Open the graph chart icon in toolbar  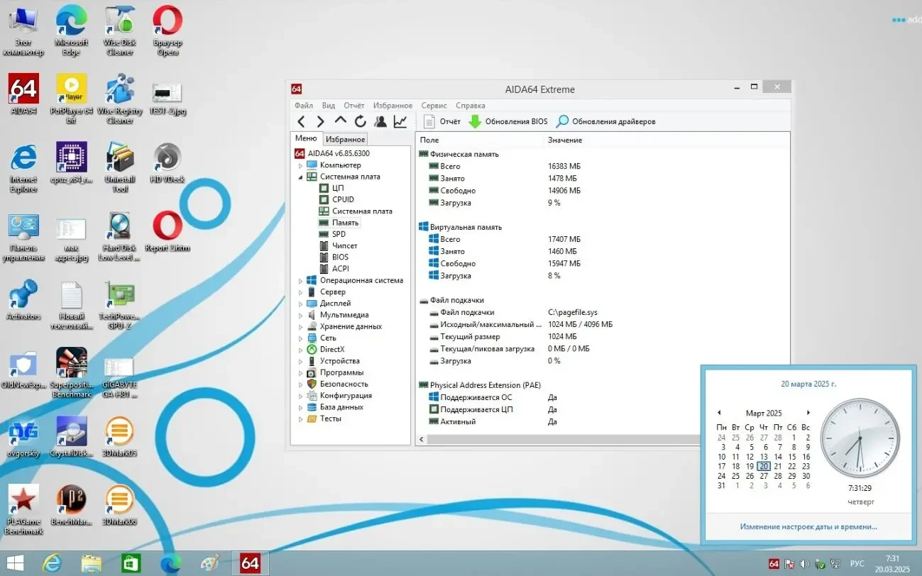pos(400,121)
